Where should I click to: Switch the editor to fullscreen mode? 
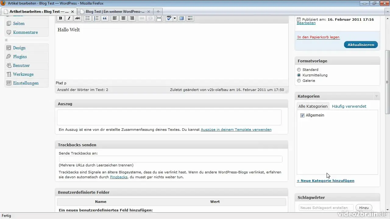(x=182, y=18)
